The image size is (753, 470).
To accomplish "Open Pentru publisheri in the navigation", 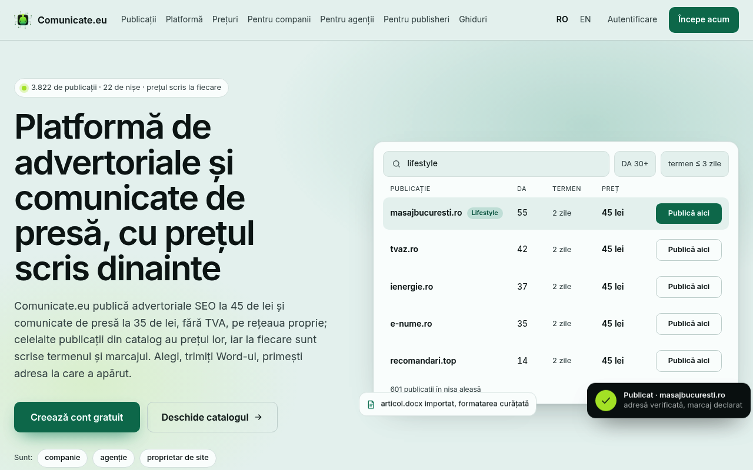I will click(417, 19).
